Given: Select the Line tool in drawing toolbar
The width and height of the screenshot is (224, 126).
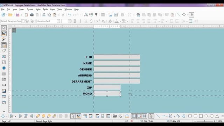Looking at the screenshot, I should pyautogui.click(x=158, y=116).
